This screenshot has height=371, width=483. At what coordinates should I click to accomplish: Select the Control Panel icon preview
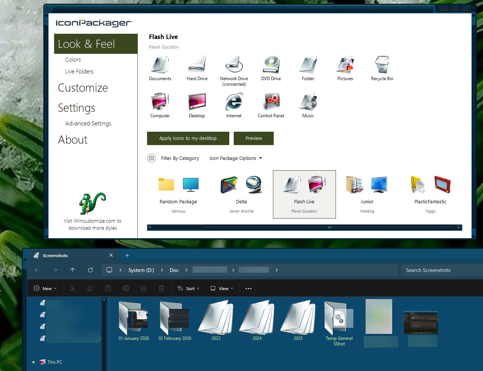[x=271, y=102]
